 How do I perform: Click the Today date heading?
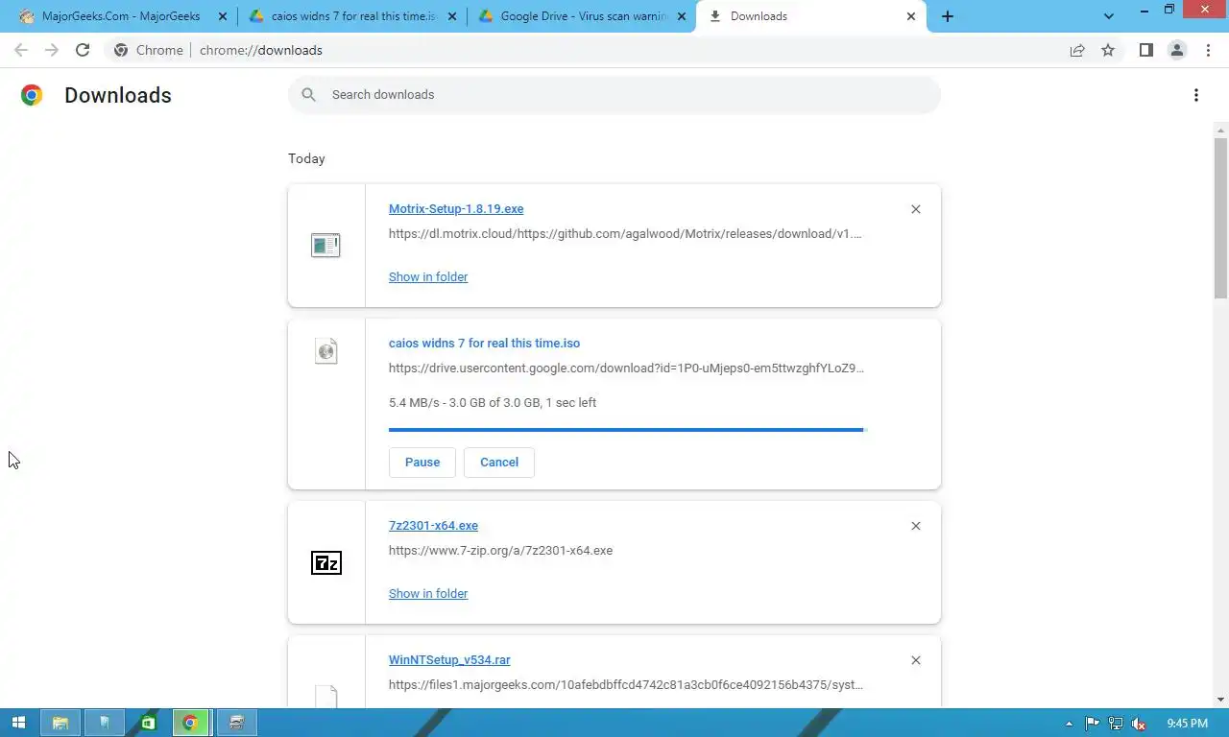point(306,159)
